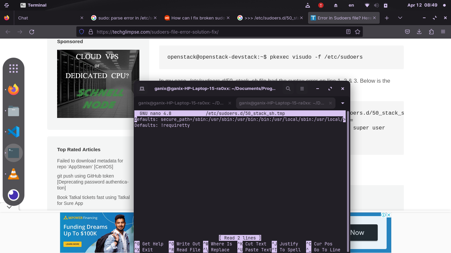451x253 pixels.
Task: Click the new terminal tab icon
Action: 142,89
